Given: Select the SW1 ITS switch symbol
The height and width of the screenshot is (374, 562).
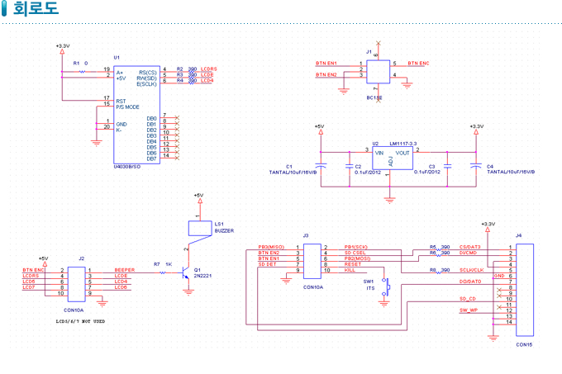Looking at the screenshot, I should pos(384,289).
